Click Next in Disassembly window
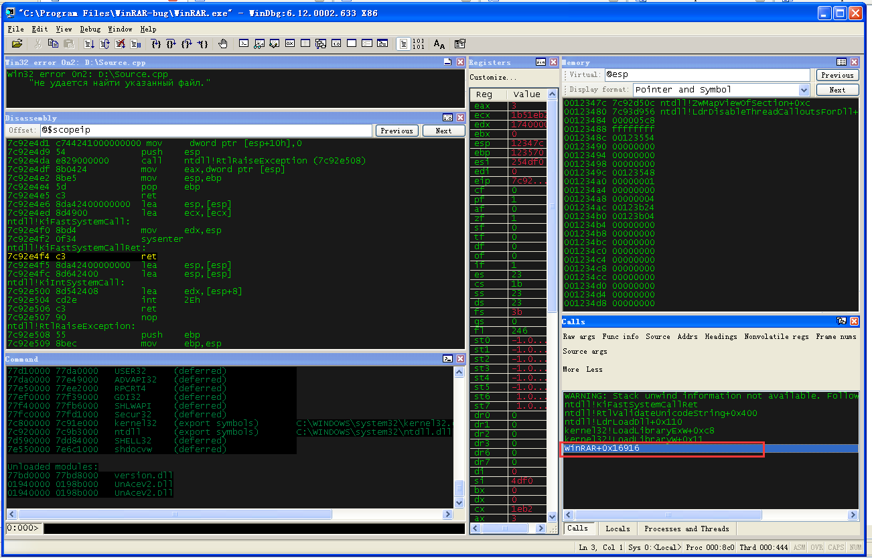The image size is (872, 558). (444, 131)
